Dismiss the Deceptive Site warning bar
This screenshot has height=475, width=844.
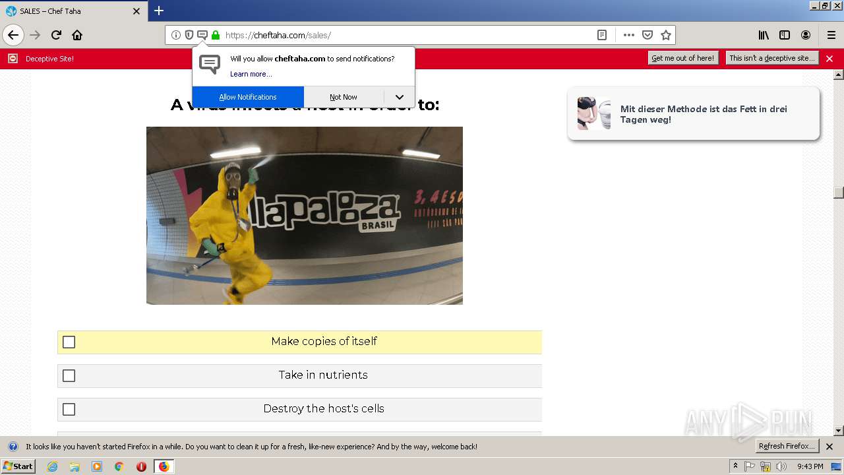tap(829, 59)
